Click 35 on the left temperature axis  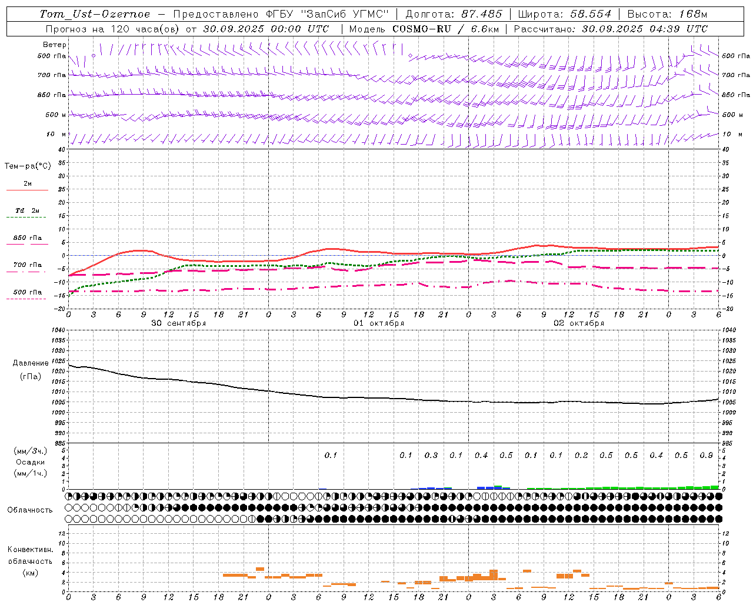62,163
